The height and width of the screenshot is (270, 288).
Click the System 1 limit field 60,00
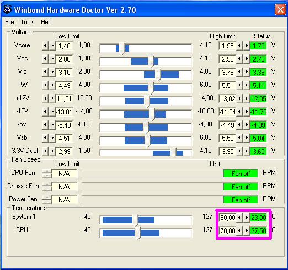click(x=227, y=218)
